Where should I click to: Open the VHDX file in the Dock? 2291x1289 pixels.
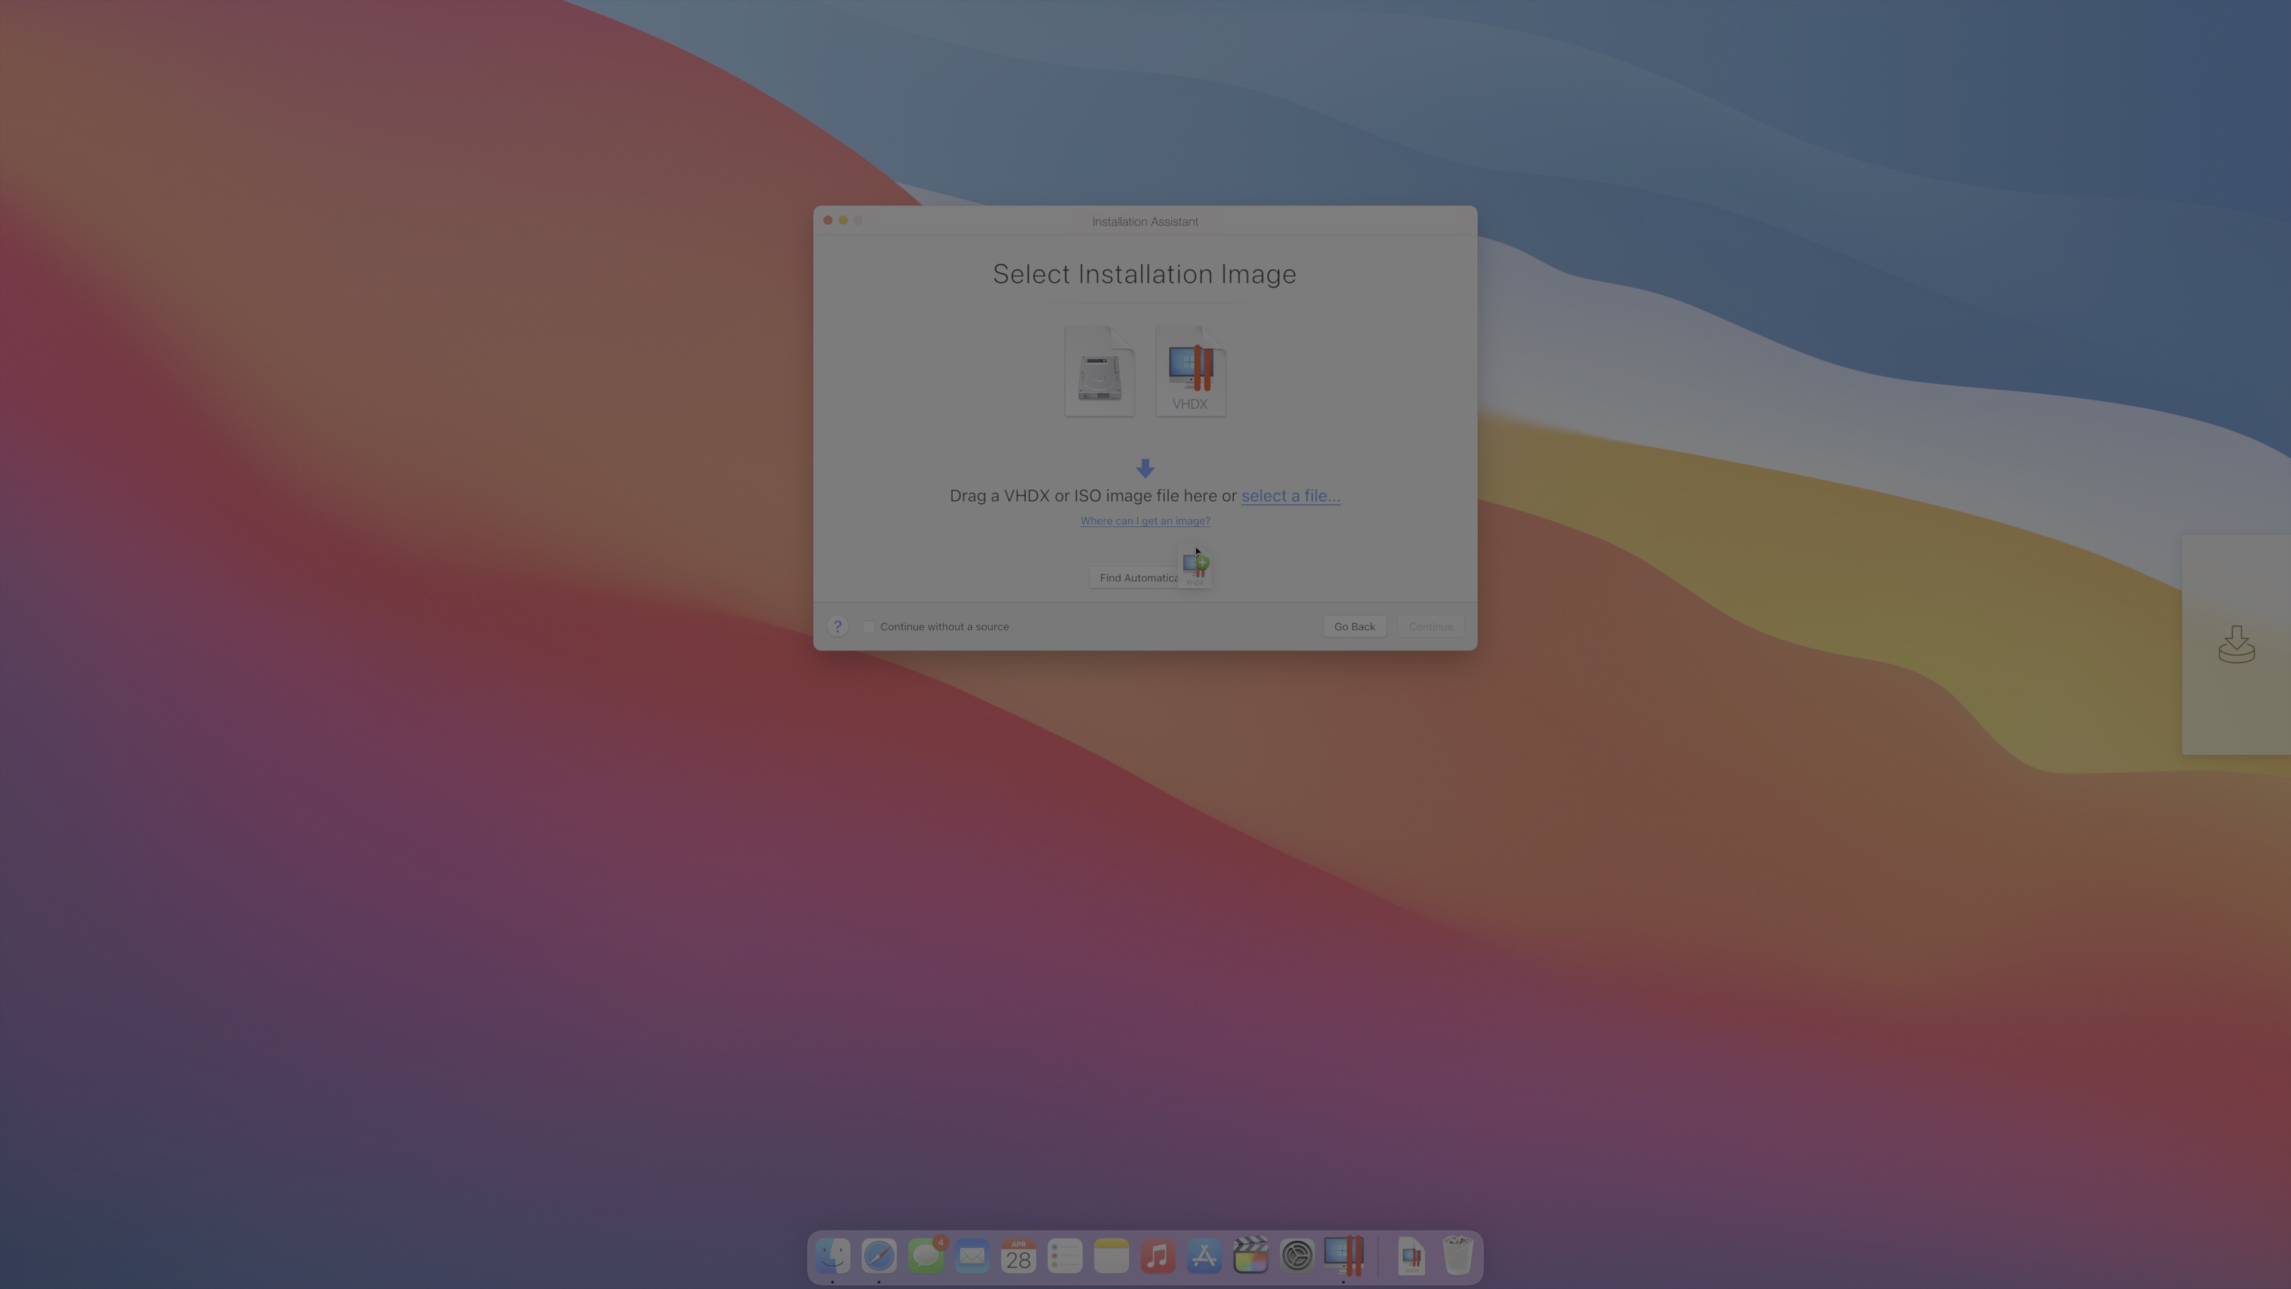(x=1410, y=1256)
